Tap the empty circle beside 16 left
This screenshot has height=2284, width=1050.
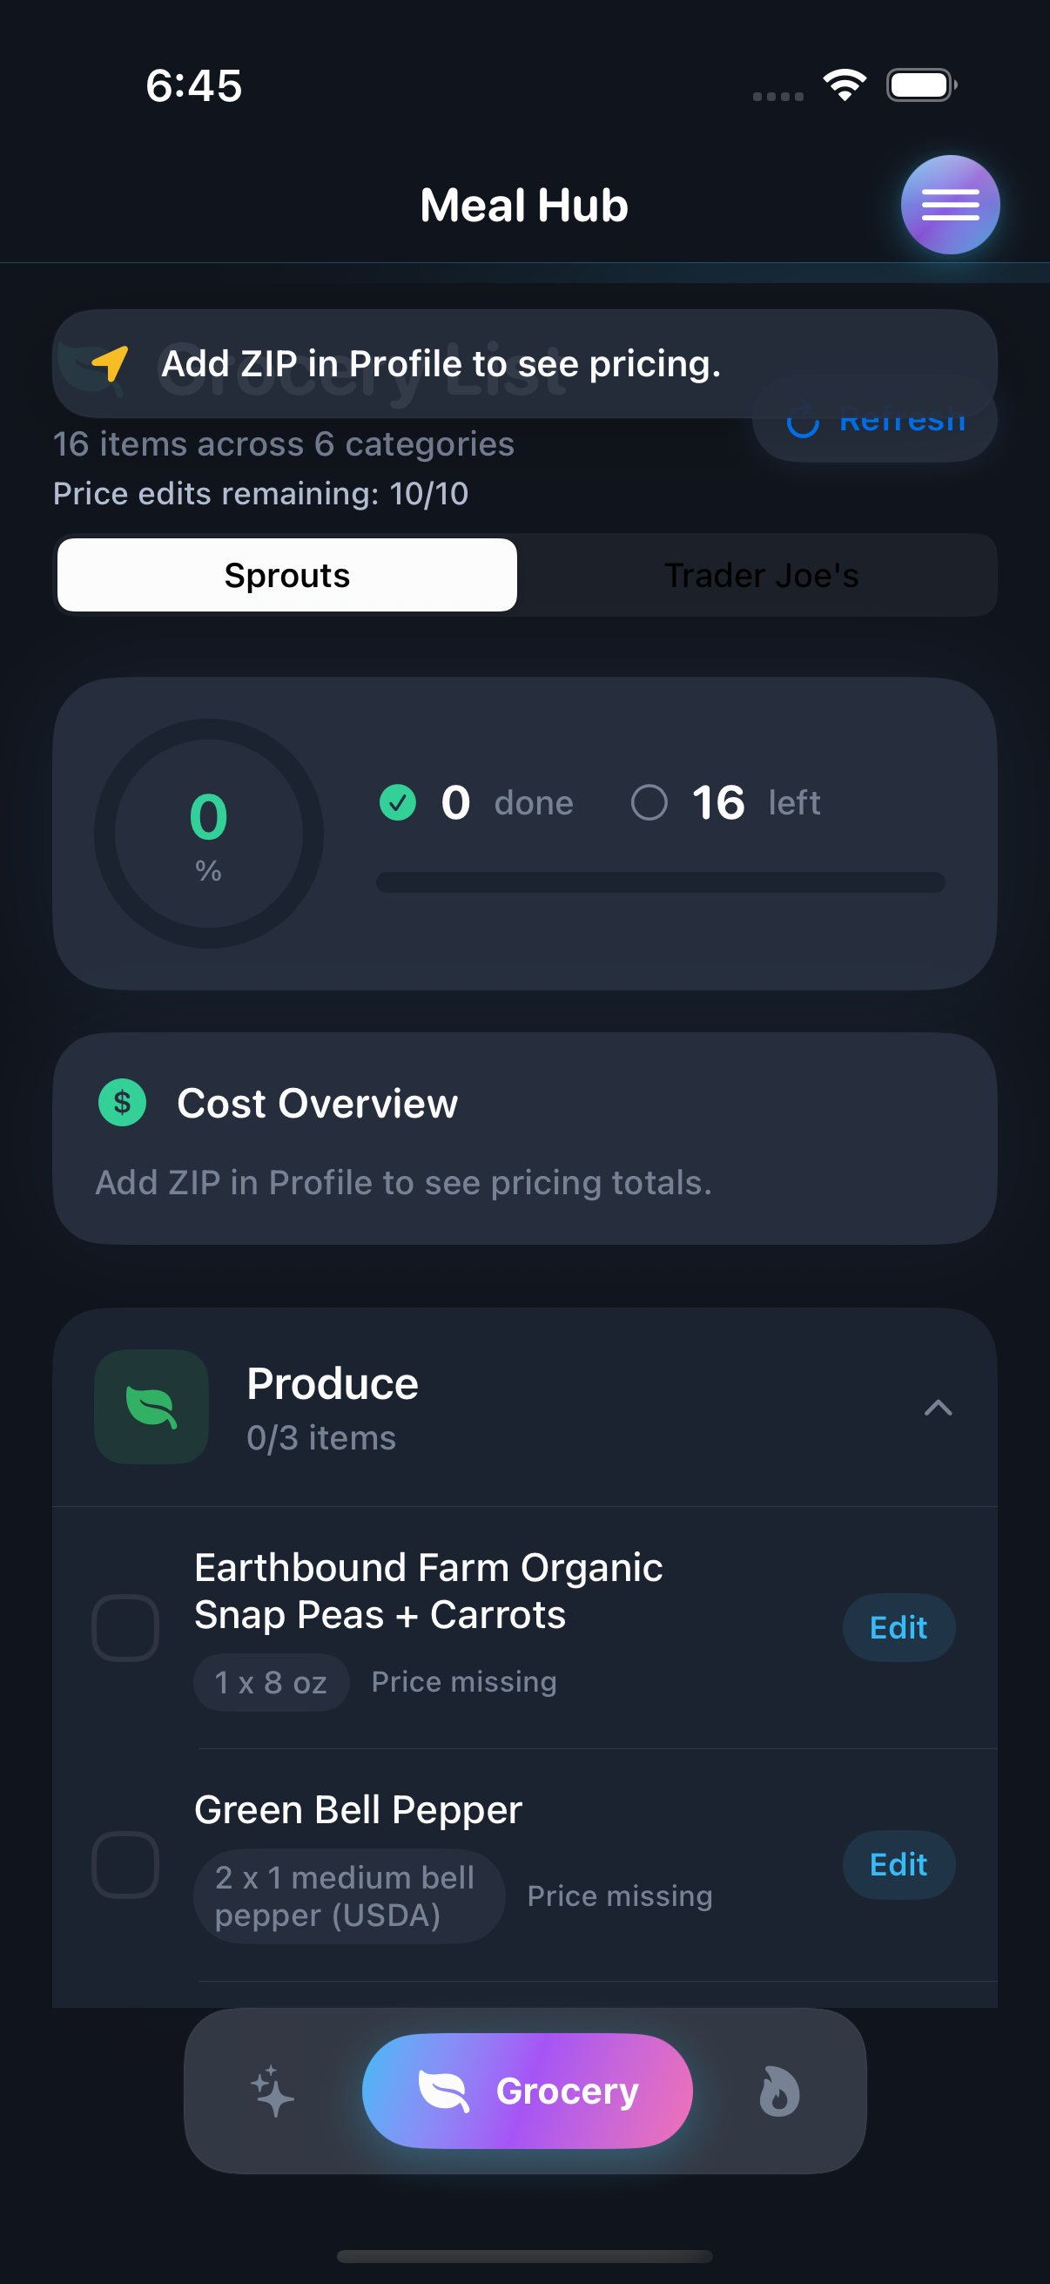649,802
